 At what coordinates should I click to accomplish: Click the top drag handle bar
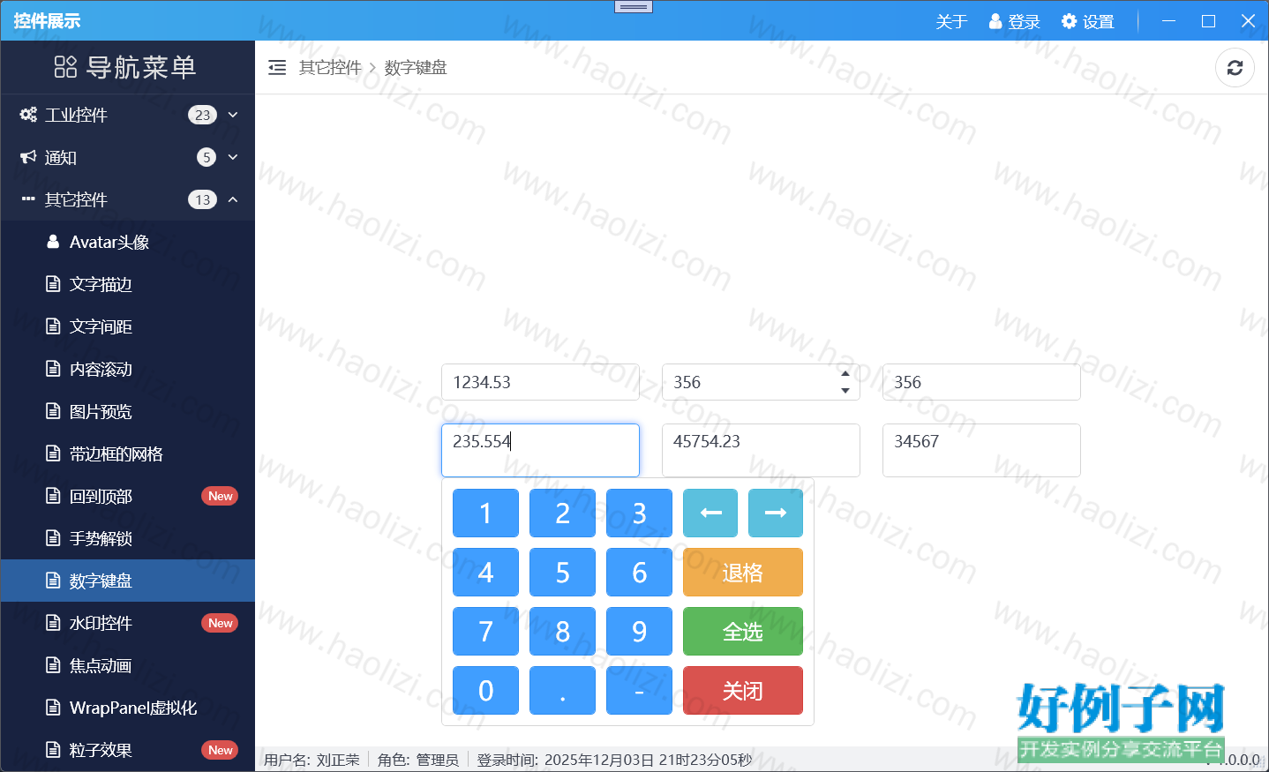pyautogui.click(x=634, y=7)
